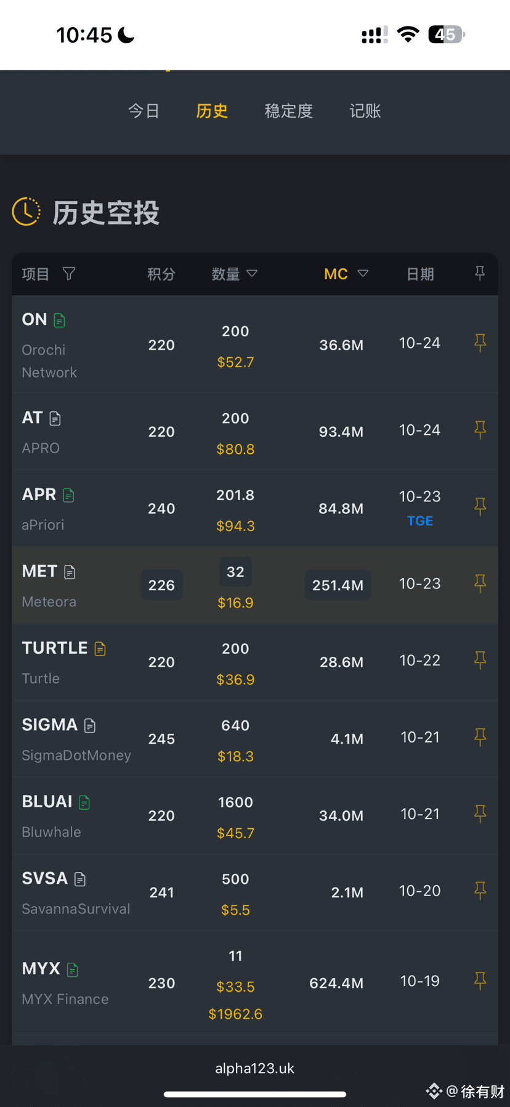
Task: Pin the MET Meteora row
Action: pyautogui.click(x=480, y=583)
